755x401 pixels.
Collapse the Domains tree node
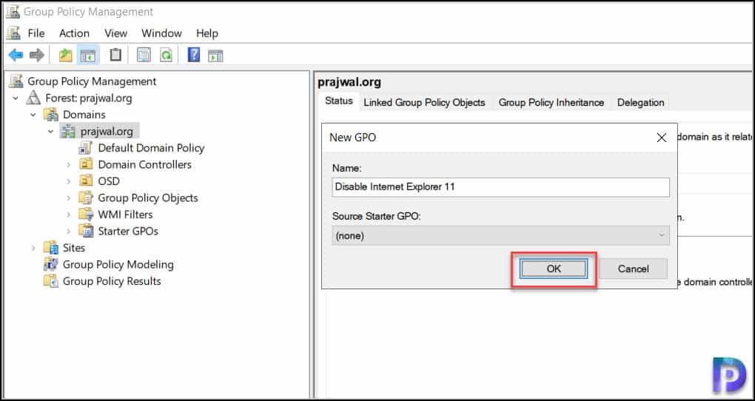[x=33, y=115]
